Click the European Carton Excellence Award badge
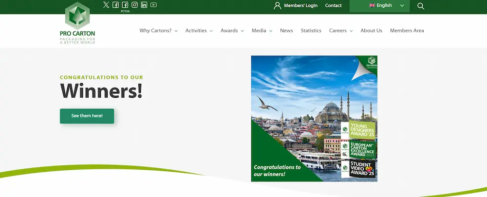This screenshot has width=487, height=197. (x=358, y=149)
